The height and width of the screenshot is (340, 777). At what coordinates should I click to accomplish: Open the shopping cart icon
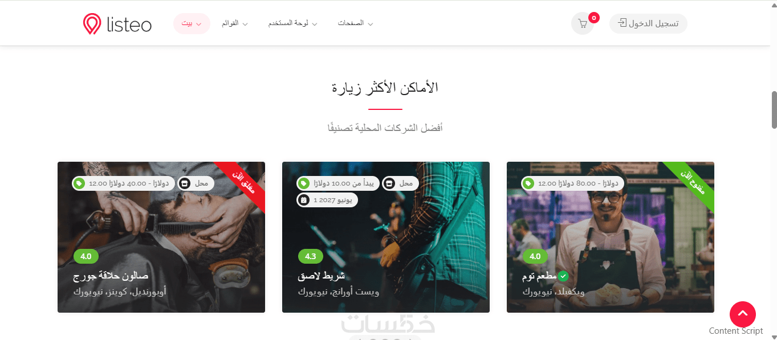click(582, 24)
